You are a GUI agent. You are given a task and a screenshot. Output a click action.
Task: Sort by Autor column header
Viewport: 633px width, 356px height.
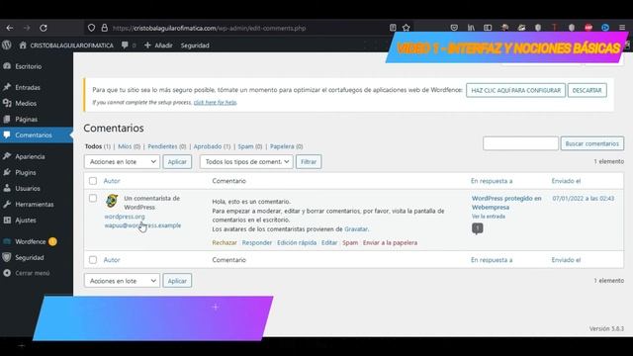coord(112,181)
